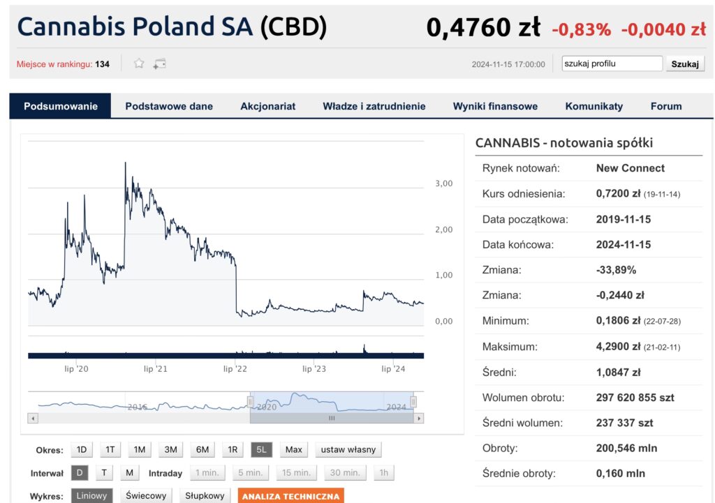Click the right range handle in the navigator
Screen dimensions: 715x503
coord(413,402)
